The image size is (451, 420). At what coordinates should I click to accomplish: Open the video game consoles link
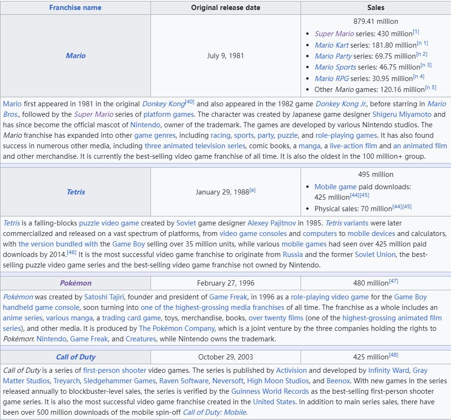pos(253,234)
